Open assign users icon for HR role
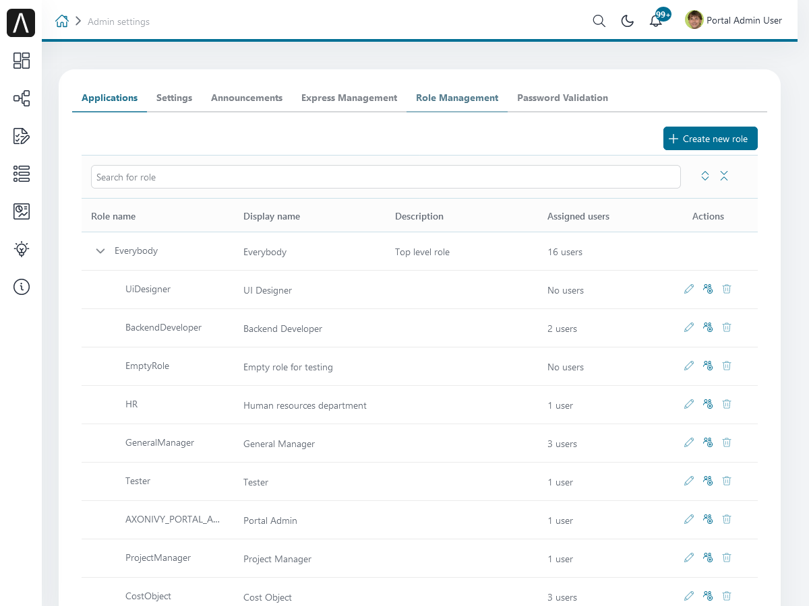The height and width of the screenshot is (606, 809). click(707, 404)
